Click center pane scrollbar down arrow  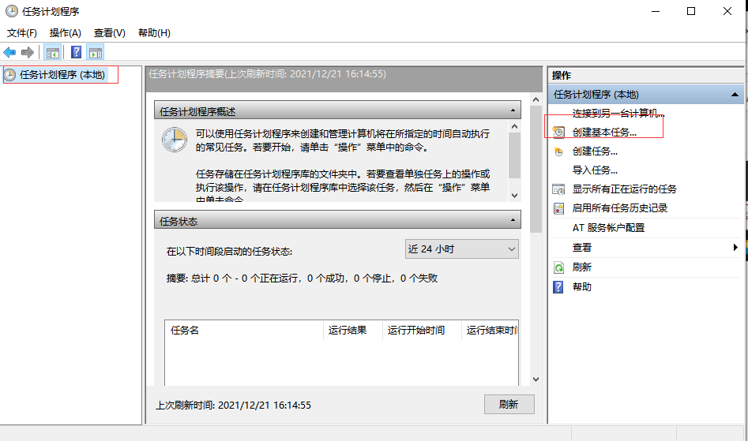click(536, 379)
